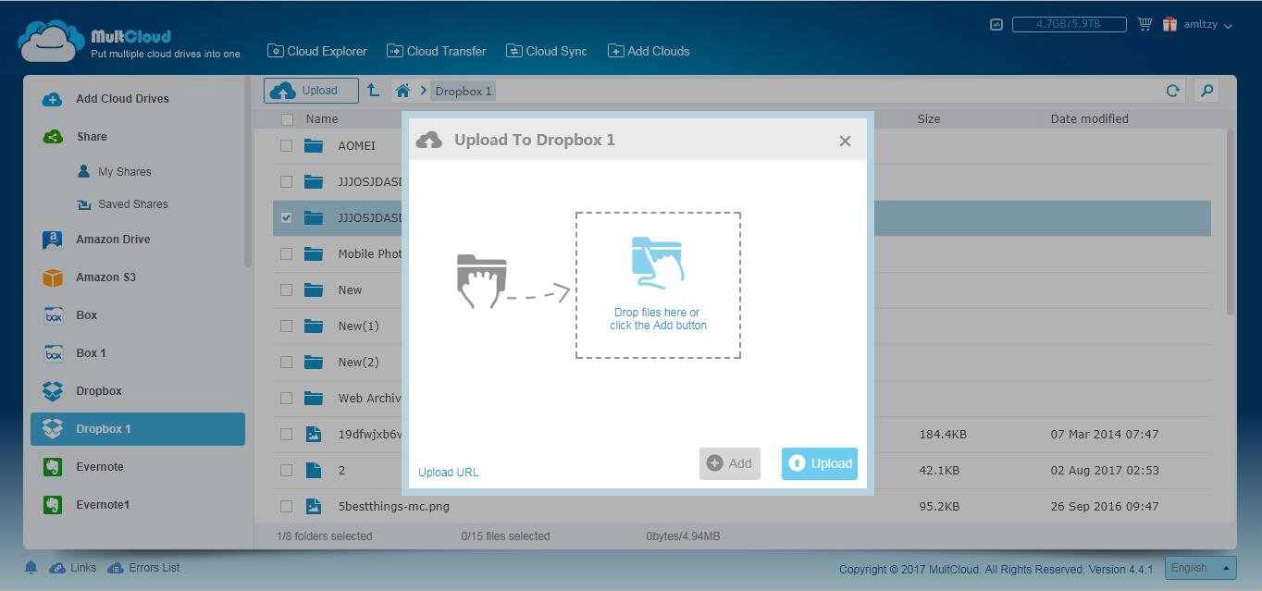Click the cloud icon in dialog title
Viewport: 1262px width, 591px height.
(429, 140)
